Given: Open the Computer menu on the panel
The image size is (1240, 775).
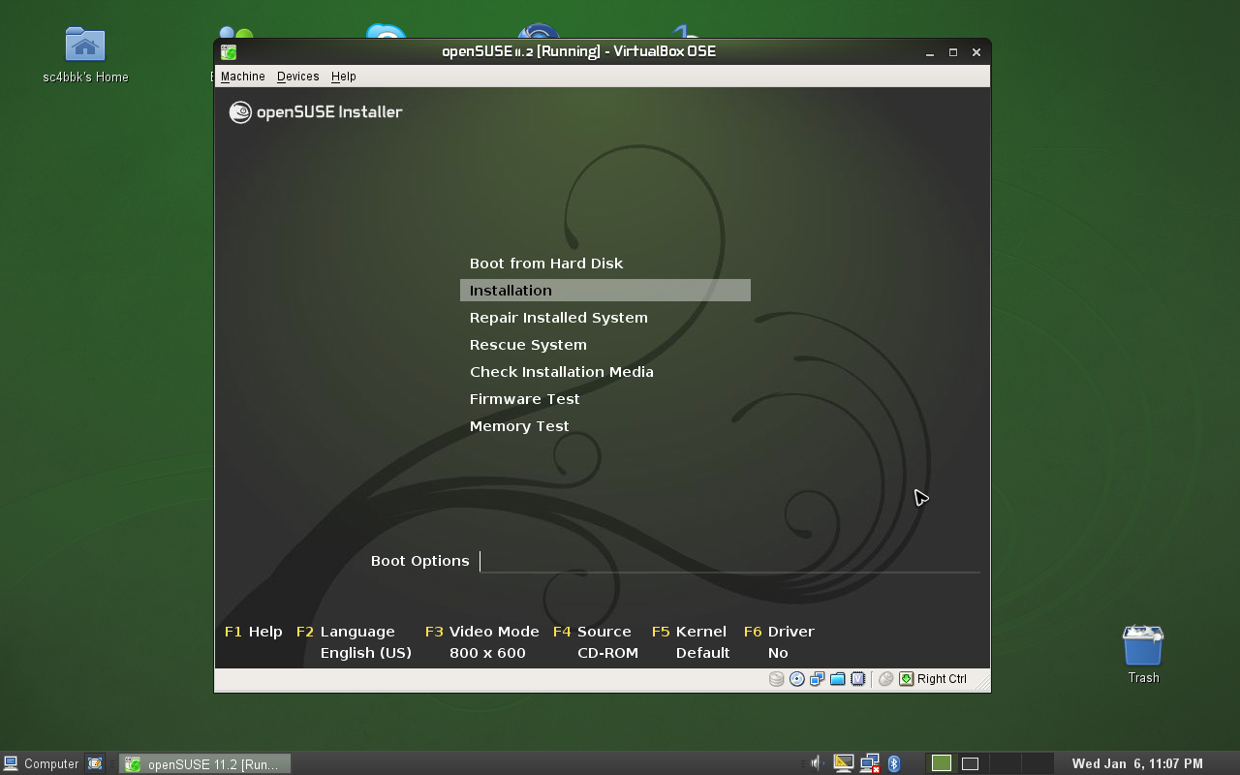Looking at the screenshot, I should tap(41, 763).
